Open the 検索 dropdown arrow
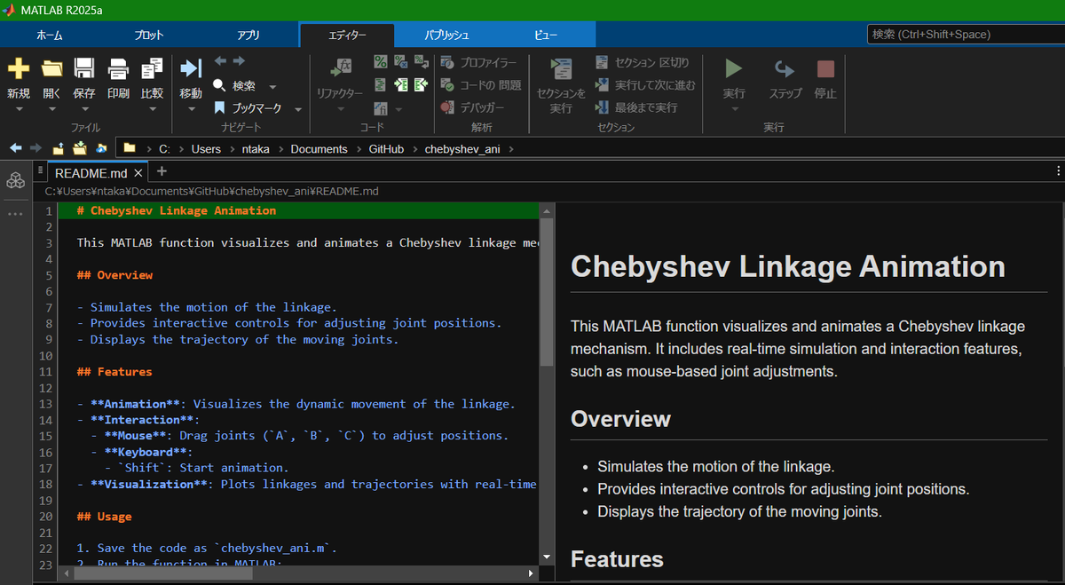This screenshot has width=1065, height=585. (272, 87)
